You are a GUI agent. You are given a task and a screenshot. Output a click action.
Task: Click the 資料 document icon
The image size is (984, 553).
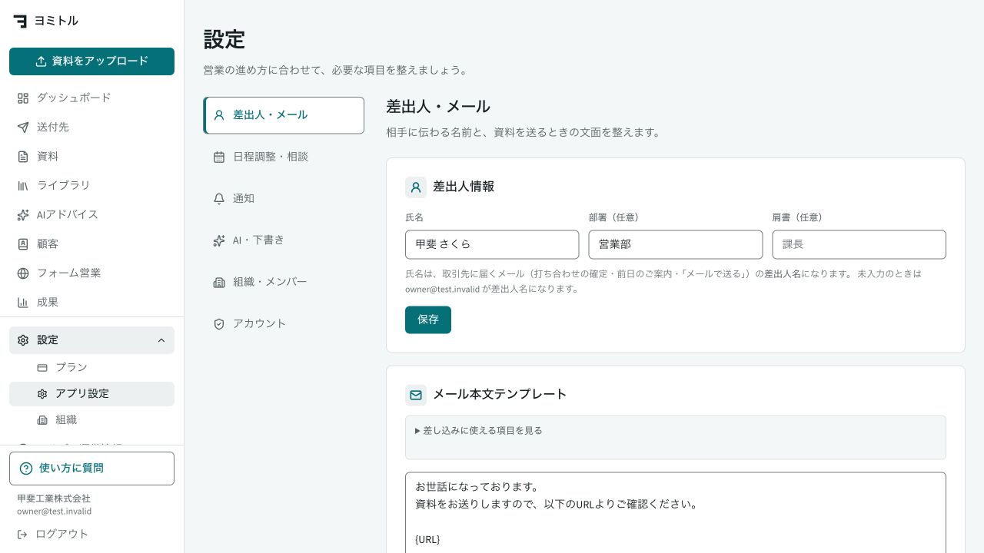point(23,157)
